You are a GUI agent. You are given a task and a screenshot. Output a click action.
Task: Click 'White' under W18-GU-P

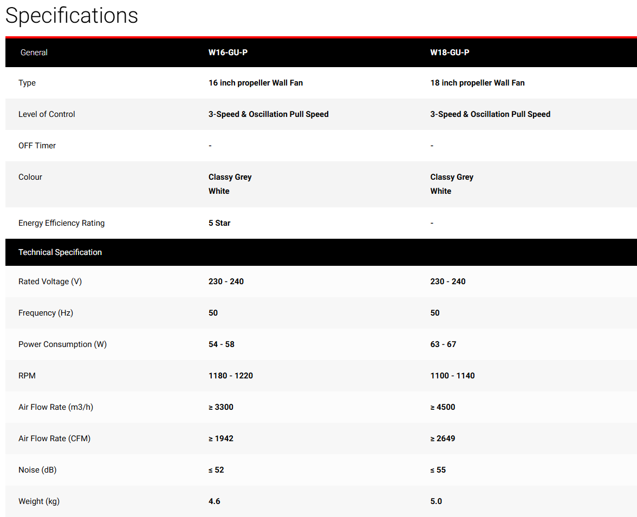point(441,191)
